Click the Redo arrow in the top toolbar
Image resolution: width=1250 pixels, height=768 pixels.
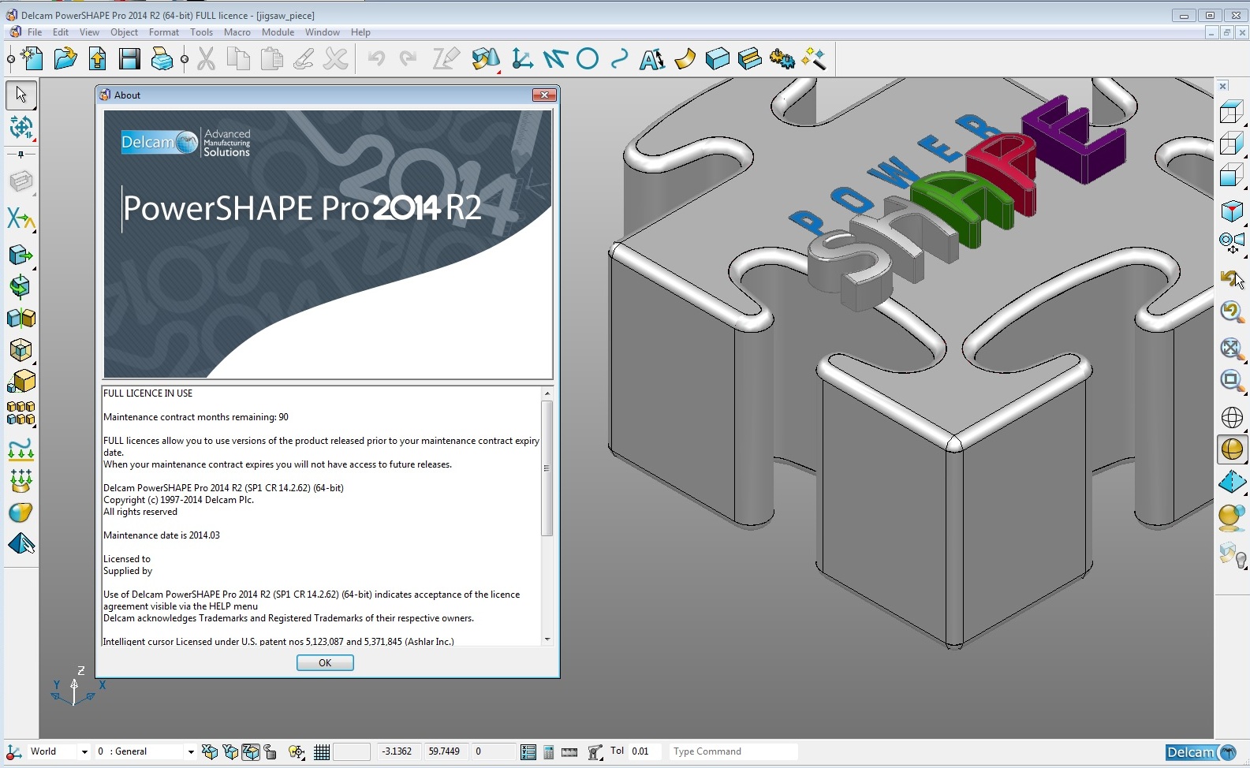click(x=408, y=58)
